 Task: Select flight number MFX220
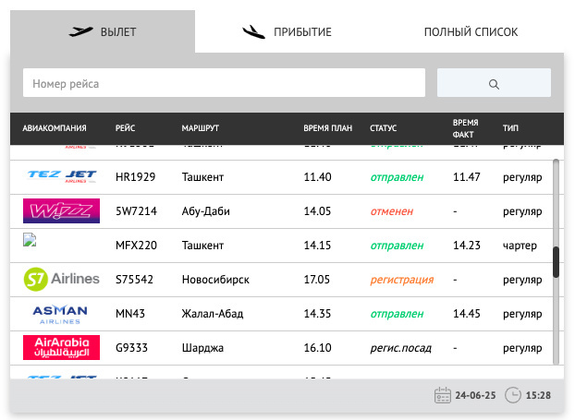[136, 246]
